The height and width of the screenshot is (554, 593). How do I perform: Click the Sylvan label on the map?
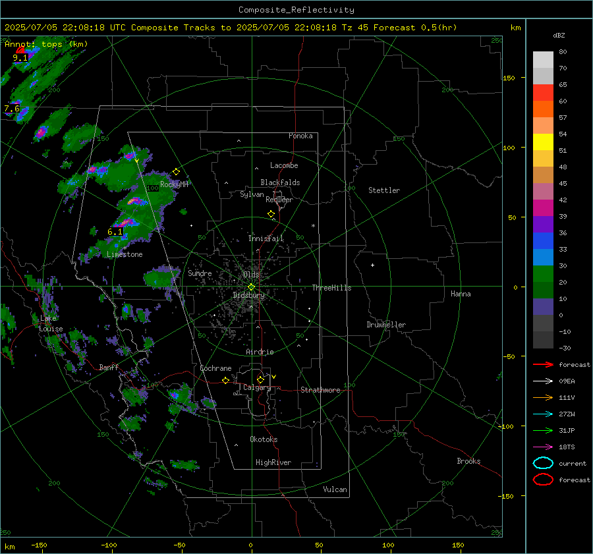point(252,194)
